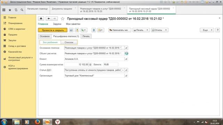The image size is (223, 125).
Task: Open create-based-on dropdown icon
Action: pyautogui.click(x=84, y=30)
